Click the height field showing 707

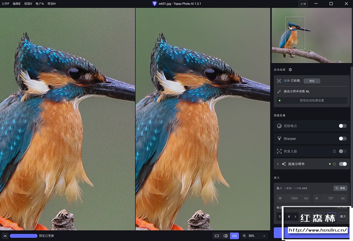[x=330, y=198]
